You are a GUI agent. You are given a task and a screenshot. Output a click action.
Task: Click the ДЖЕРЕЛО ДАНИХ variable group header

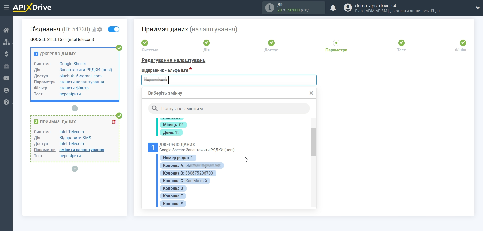click(177, 145)
